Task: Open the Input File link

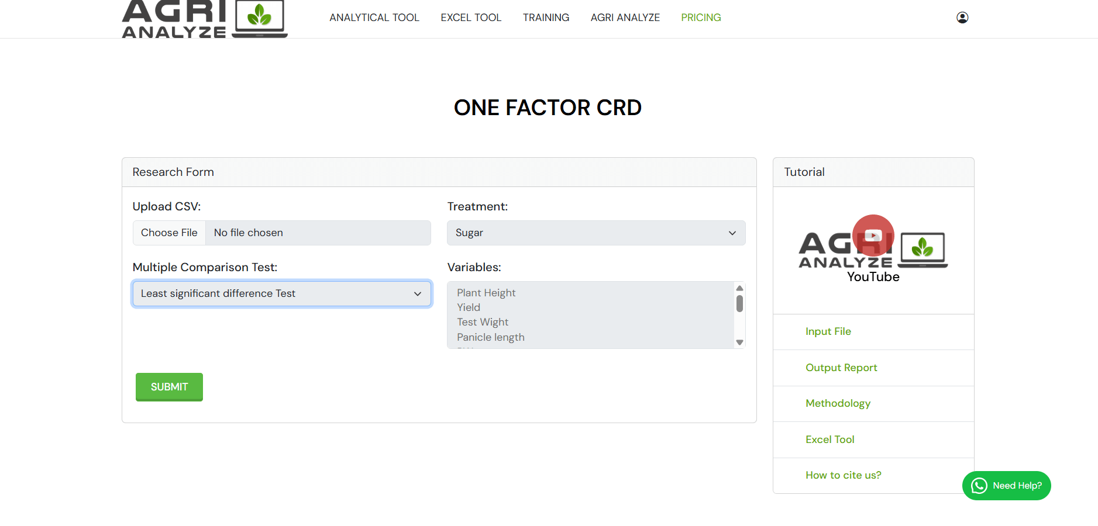Action: [828, 331]
